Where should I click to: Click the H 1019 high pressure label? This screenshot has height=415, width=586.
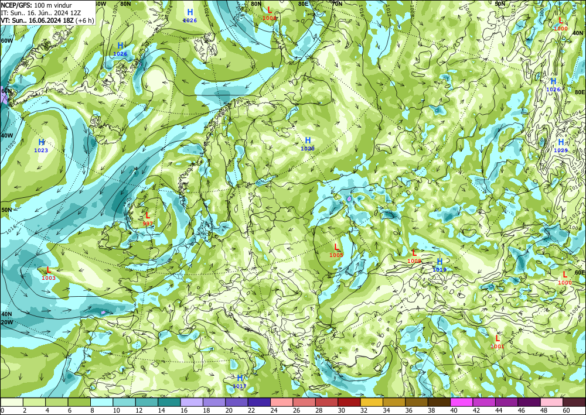pyautogui.click(x=439, y=265)
